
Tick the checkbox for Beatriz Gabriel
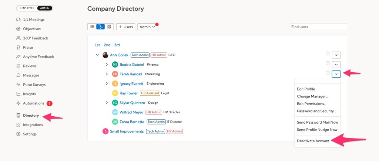328,63
